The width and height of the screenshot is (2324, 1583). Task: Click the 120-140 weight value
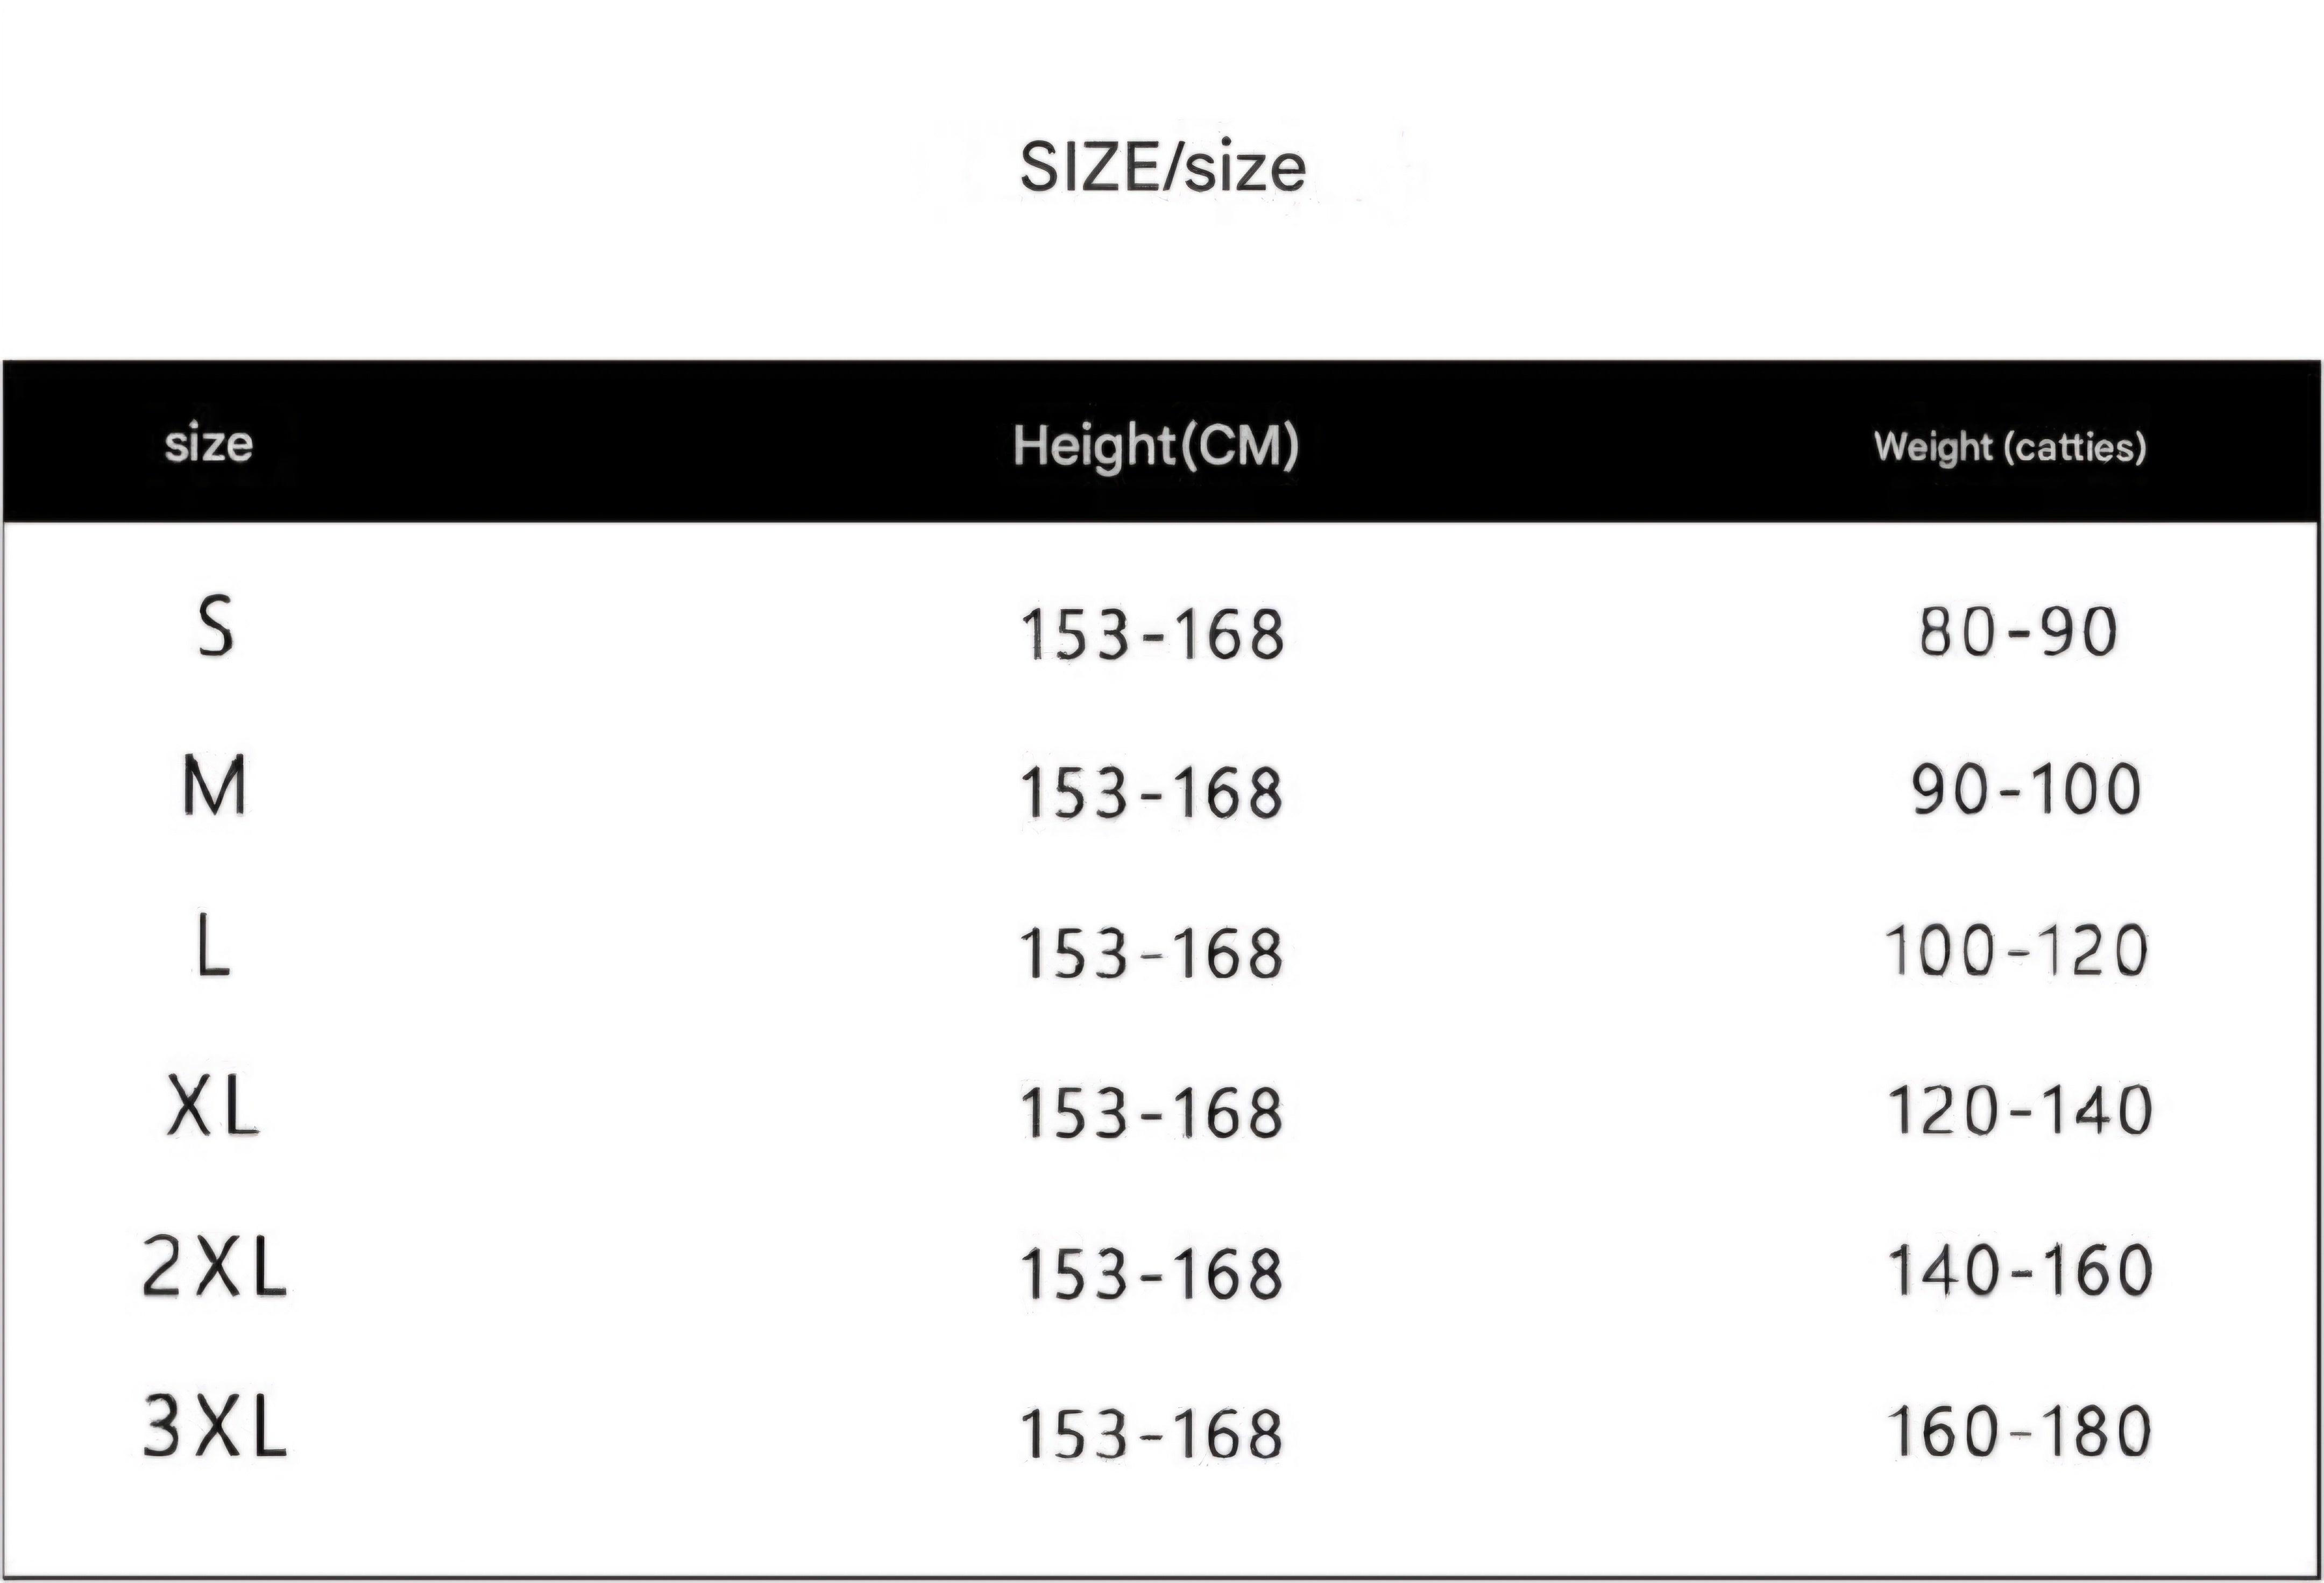2019,1109
